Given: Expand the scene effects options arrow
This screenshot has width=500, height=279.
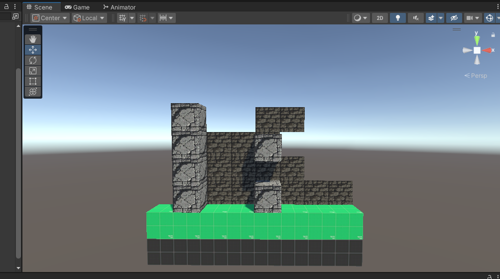Looking at the screenshot, I should [441, 18].
